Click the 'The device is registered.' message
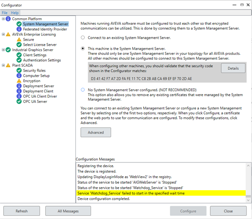 [x=97, y=171]
